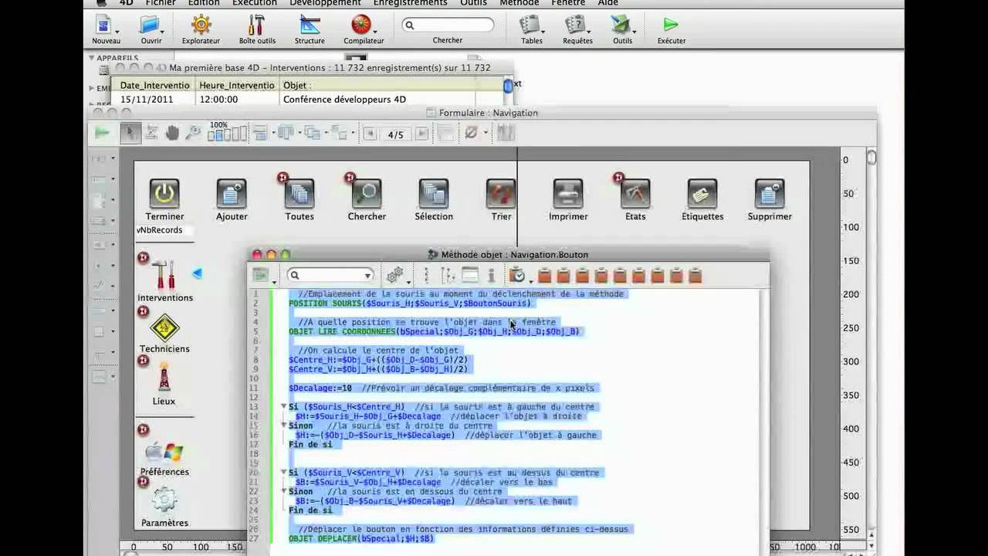Click the last orange clipboard icon
Image resolution: width=988 pixels, height=556 pixels.
[x=695, y=276]
